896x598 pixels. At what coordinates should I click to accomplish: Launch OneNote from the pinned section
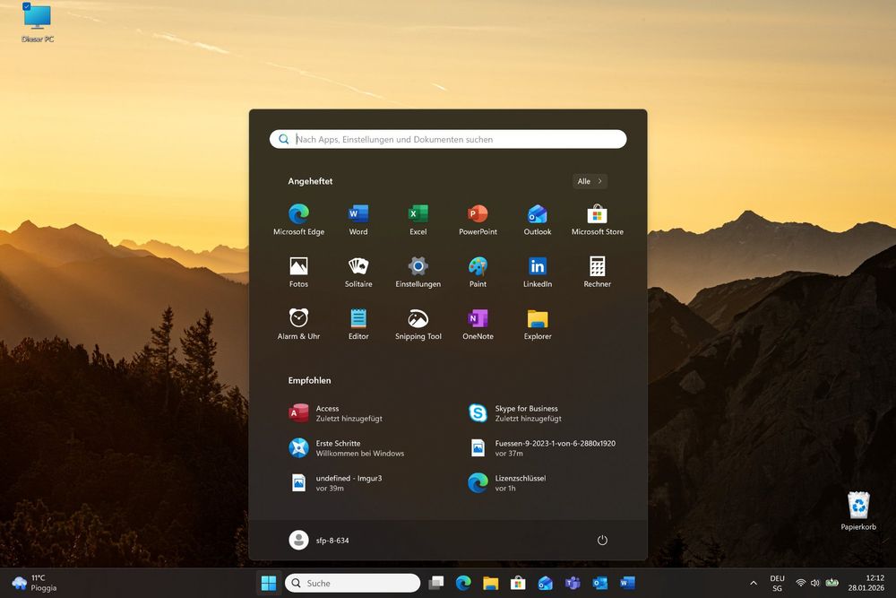pyautogui.click(x=478, y=318)
